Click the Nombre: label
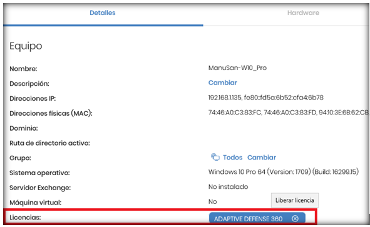Screen dimensions: 370x227 [x=23, y=69]
